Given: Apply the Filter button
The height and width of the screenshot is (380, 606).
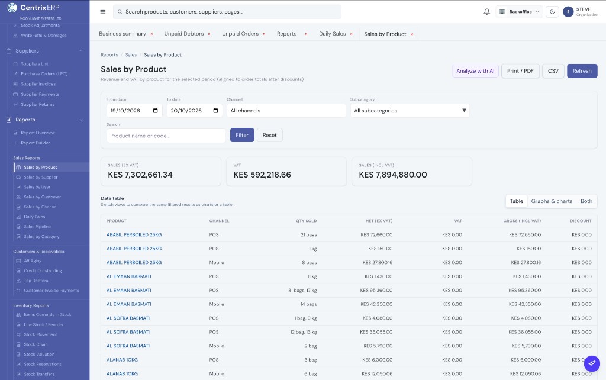Looking at the screenshot, I should click(x=242, y=135).
